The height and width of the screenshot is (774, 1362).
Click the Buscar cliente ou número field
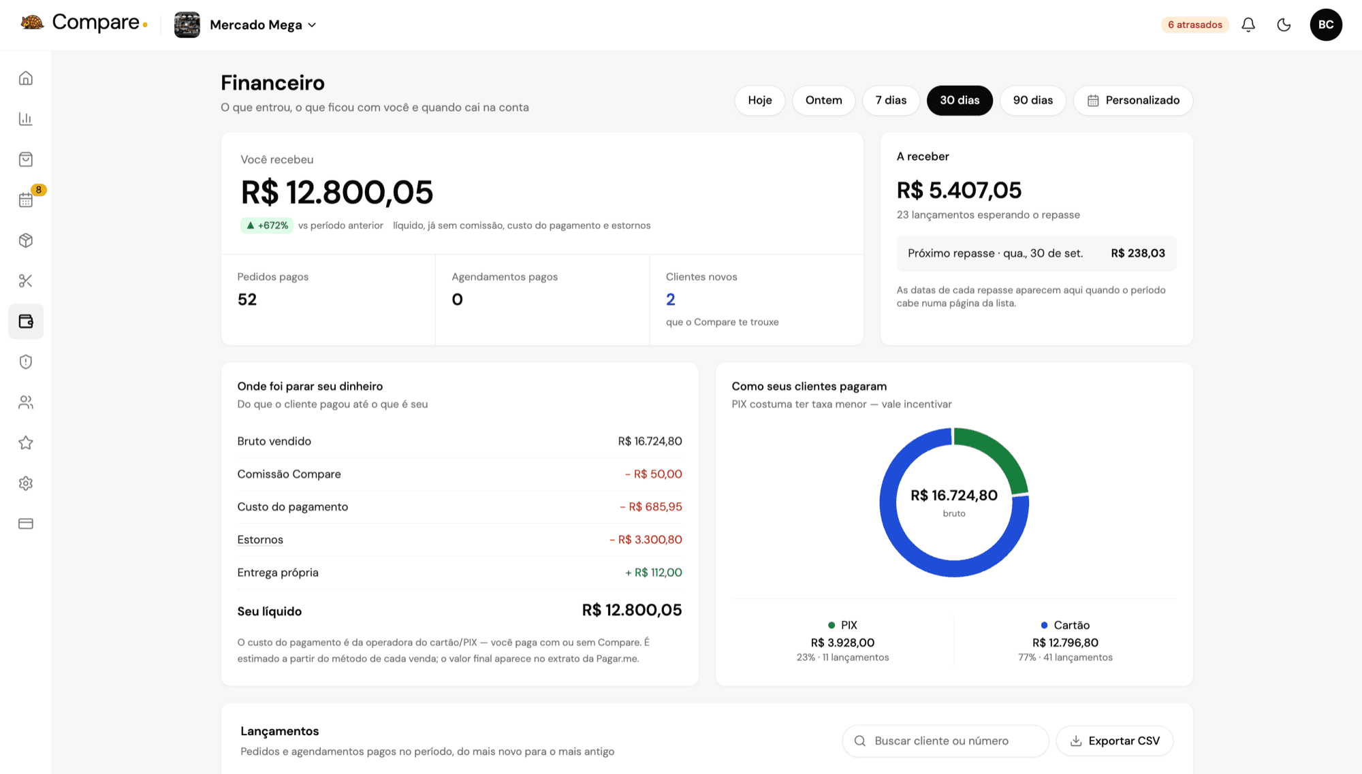[945, 741]
